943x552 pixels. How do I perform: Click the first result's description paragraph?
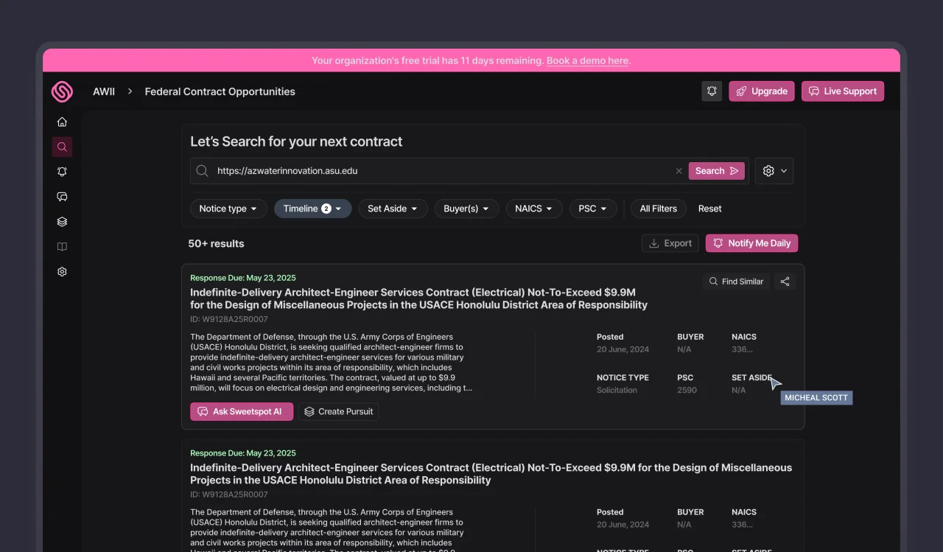[x=332, y=363]
